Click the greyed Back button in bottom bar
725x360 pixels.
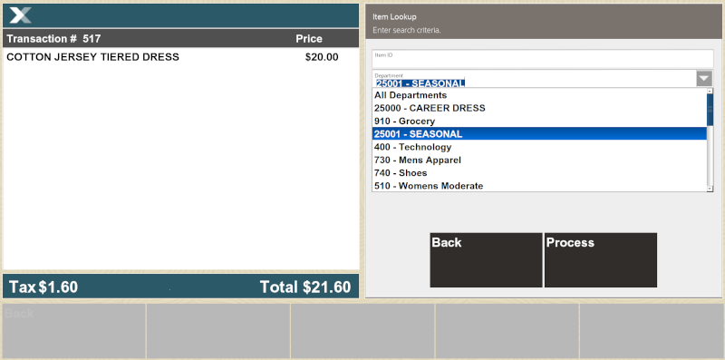[74, 331]
